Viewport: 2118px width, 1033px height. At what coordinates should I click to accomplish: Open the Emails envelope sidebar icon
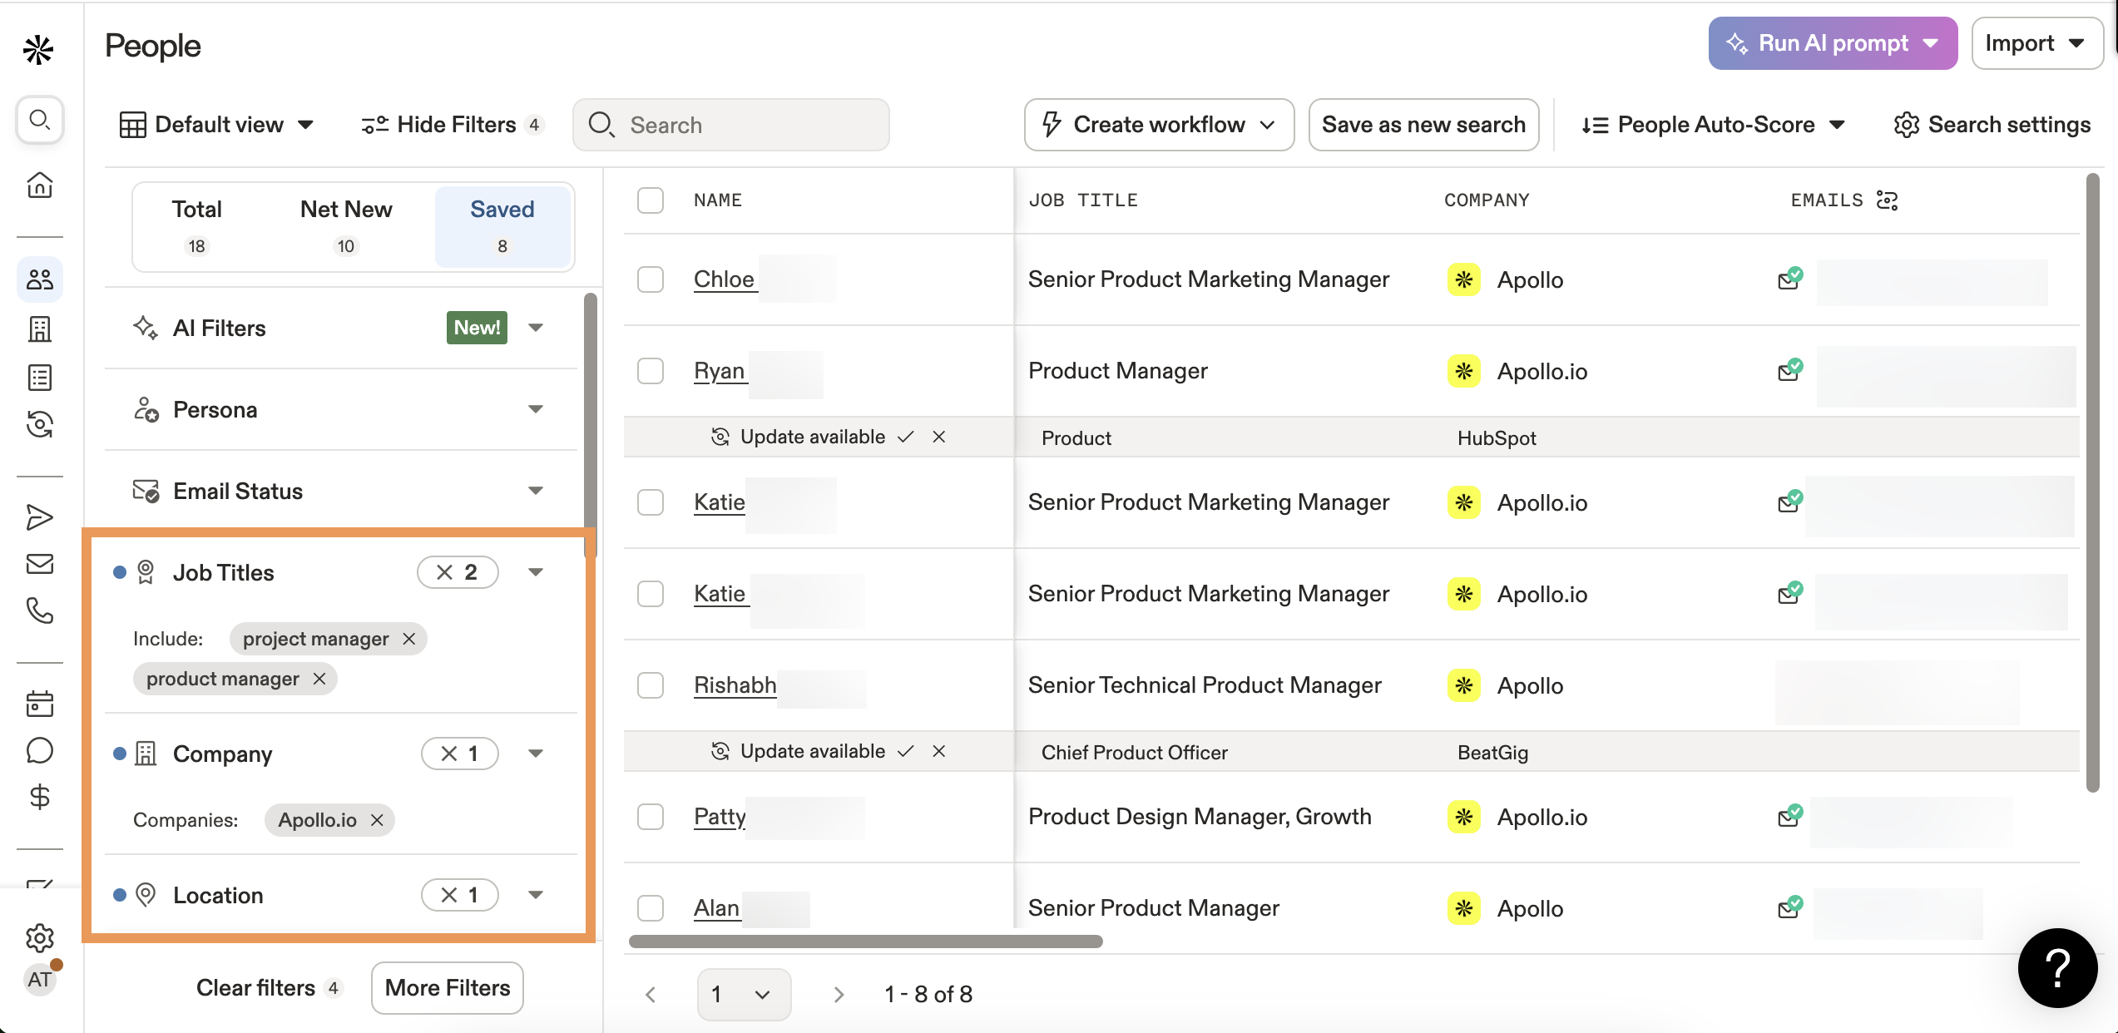(x=39, y=564)
